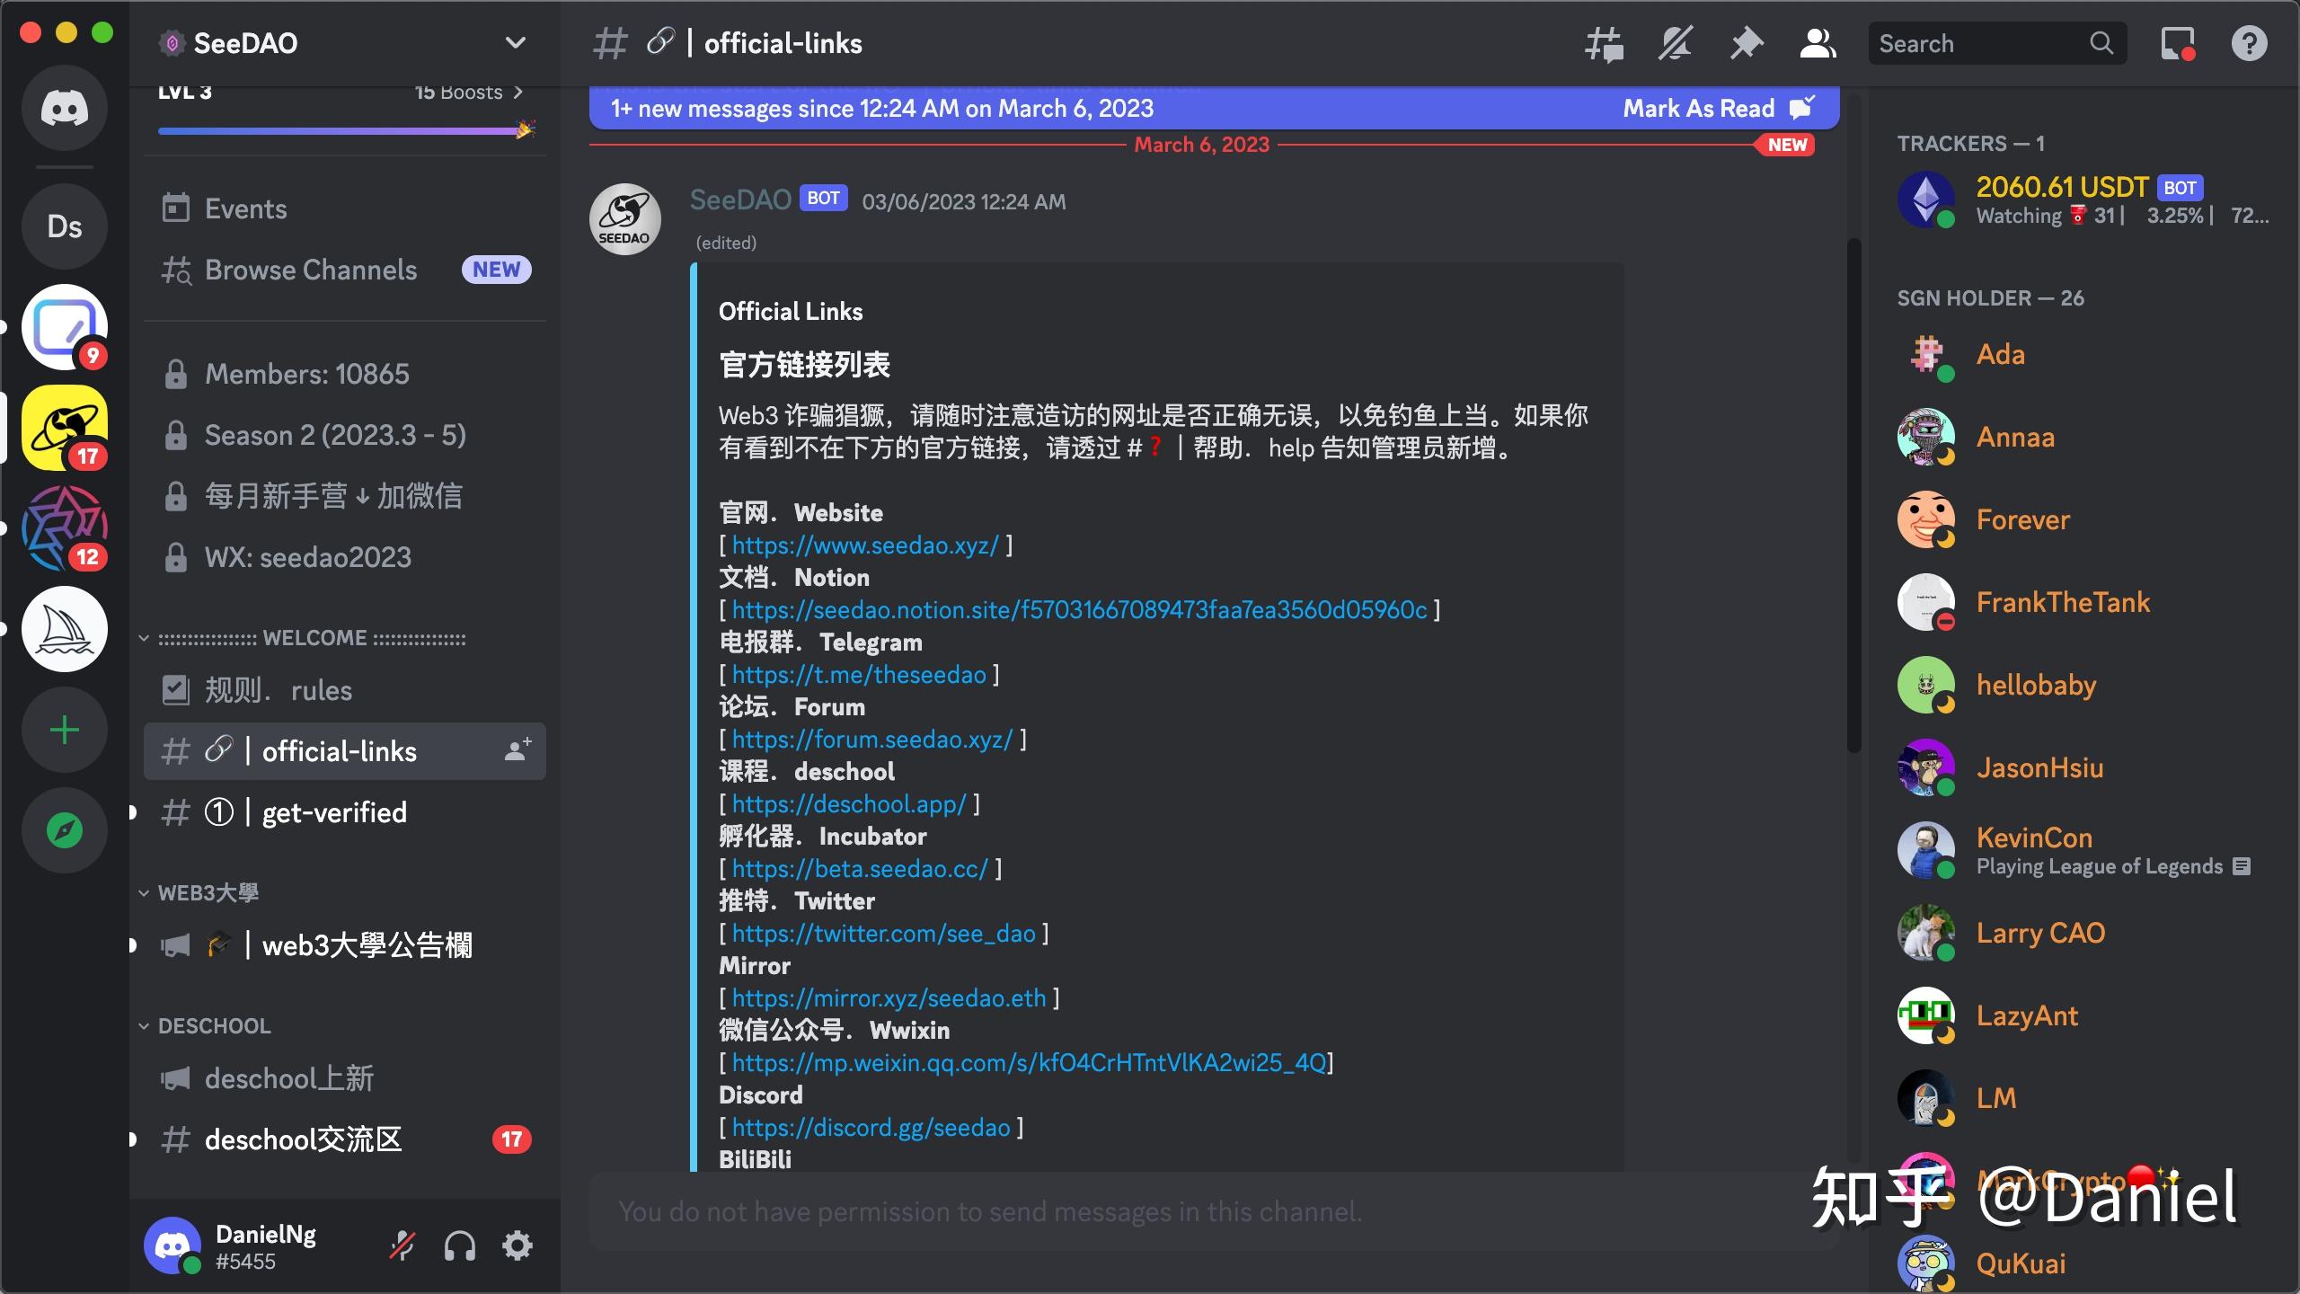Click the green Add a Server button

click(x=65, y=730)
